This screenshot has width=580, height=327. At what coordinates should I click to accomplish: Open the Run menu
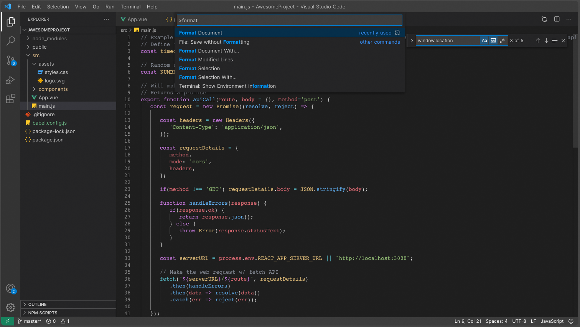tap(110, 7)
